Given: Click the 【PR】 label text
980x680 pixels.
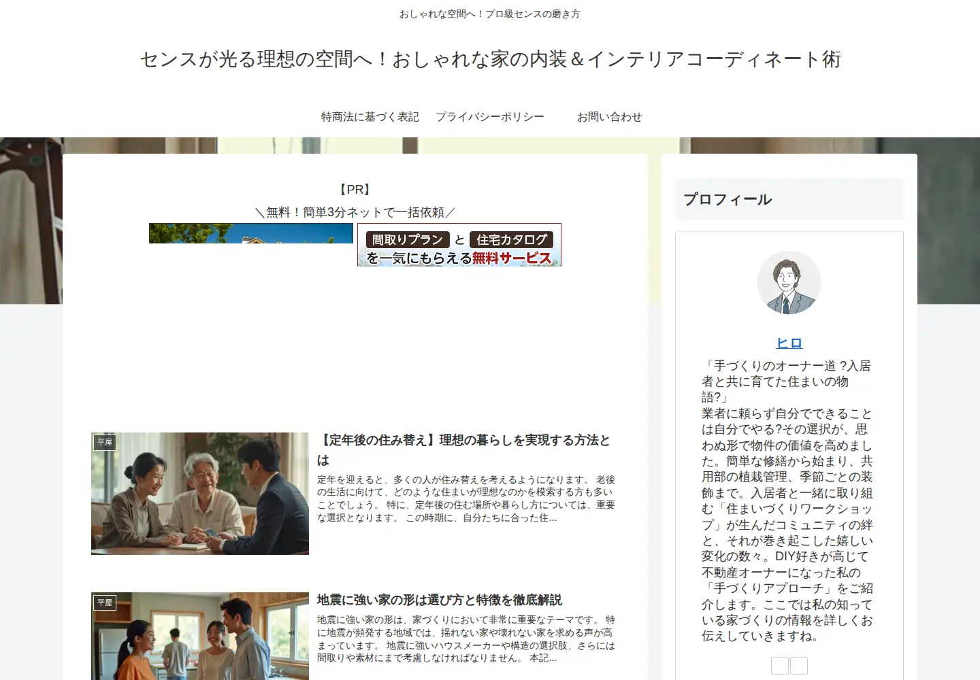Looking at the screenshot, I should (x=355, y=190).
